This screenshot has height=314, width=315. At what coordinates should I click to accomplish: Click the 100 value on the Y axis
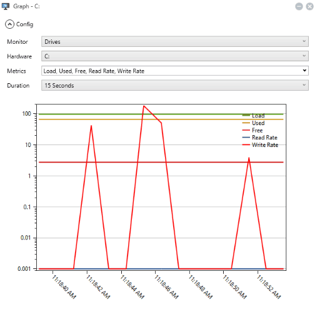coord(27,114)
